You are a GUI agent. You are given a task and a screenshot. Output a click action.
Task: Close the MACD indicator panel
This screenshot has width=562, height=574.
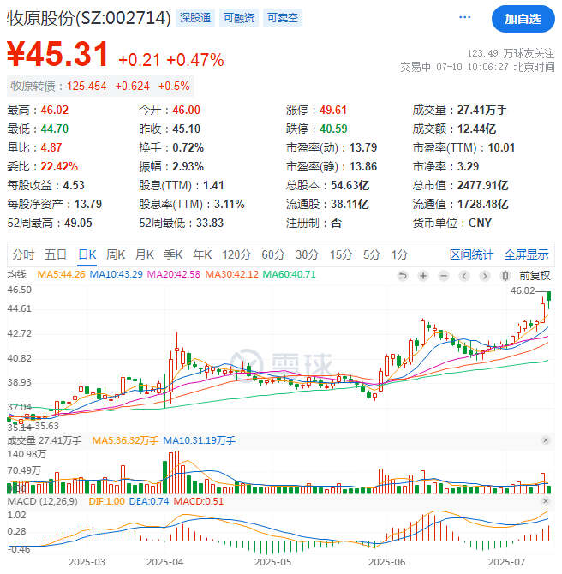(x=546, y=501)
